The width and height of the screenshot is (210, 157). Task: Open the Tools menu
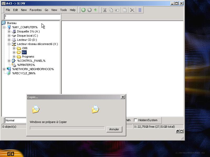64,10
